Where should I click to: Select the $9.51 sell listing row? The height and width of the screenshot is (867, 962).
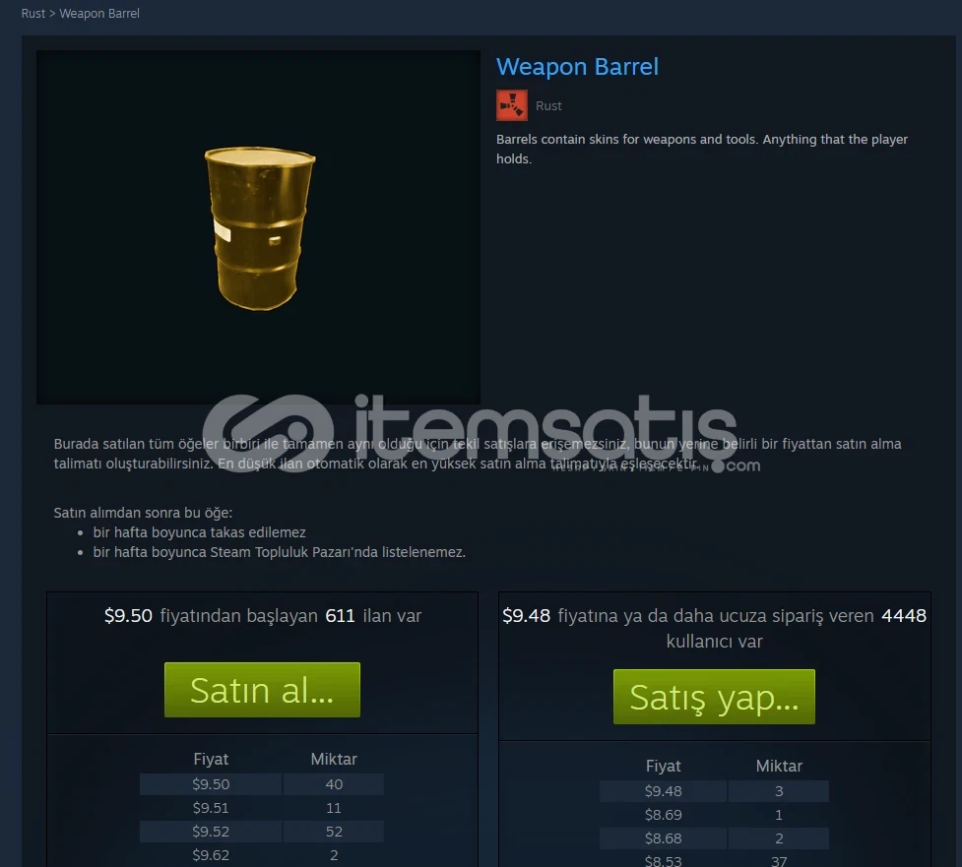click(x=262, y=808)
